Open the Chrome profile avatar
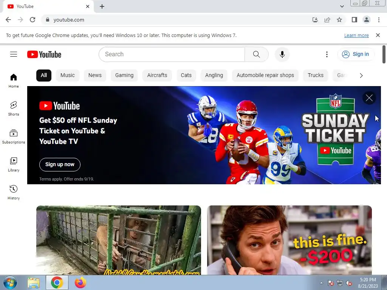This screenshot has width=387, height=290. click(367, 20)
